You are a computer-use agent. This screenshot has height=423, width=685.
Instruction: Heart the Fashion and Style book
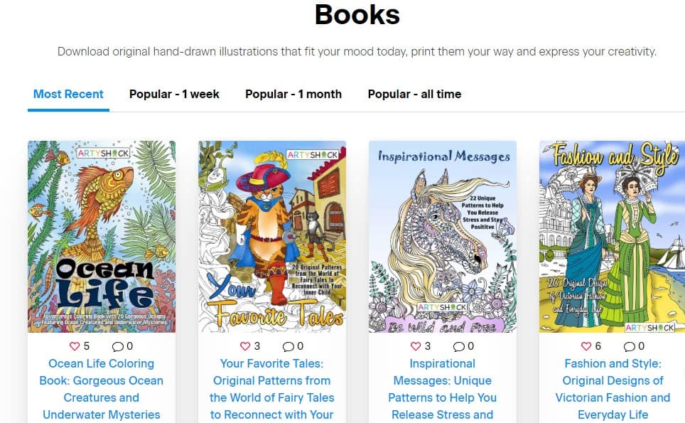(x=586, y=346)
